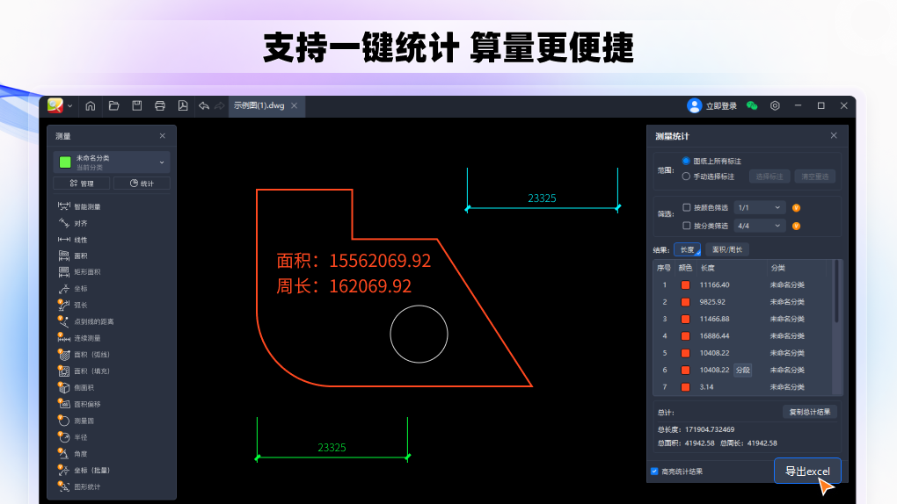Viewport: 897px width, 504px height.
Task: Click the 导出excel button
Action: (x=807, y=472)
